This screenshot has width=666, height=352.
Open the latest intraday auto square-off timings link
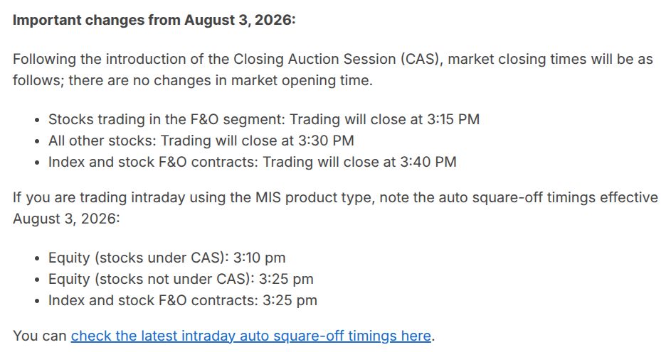pyautogui.click(x=250, y=336)
